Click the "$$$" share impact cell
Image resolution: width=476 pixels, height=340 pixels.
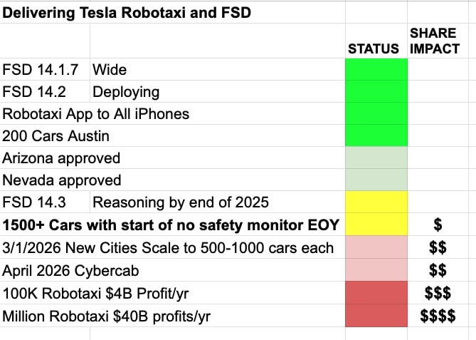[x=438, y=292]
